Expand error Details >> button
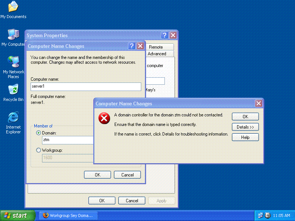 245,127
